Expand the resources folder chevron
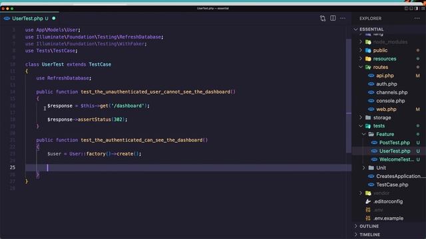Screen dimensions: 426x239 tap(361, 59)
